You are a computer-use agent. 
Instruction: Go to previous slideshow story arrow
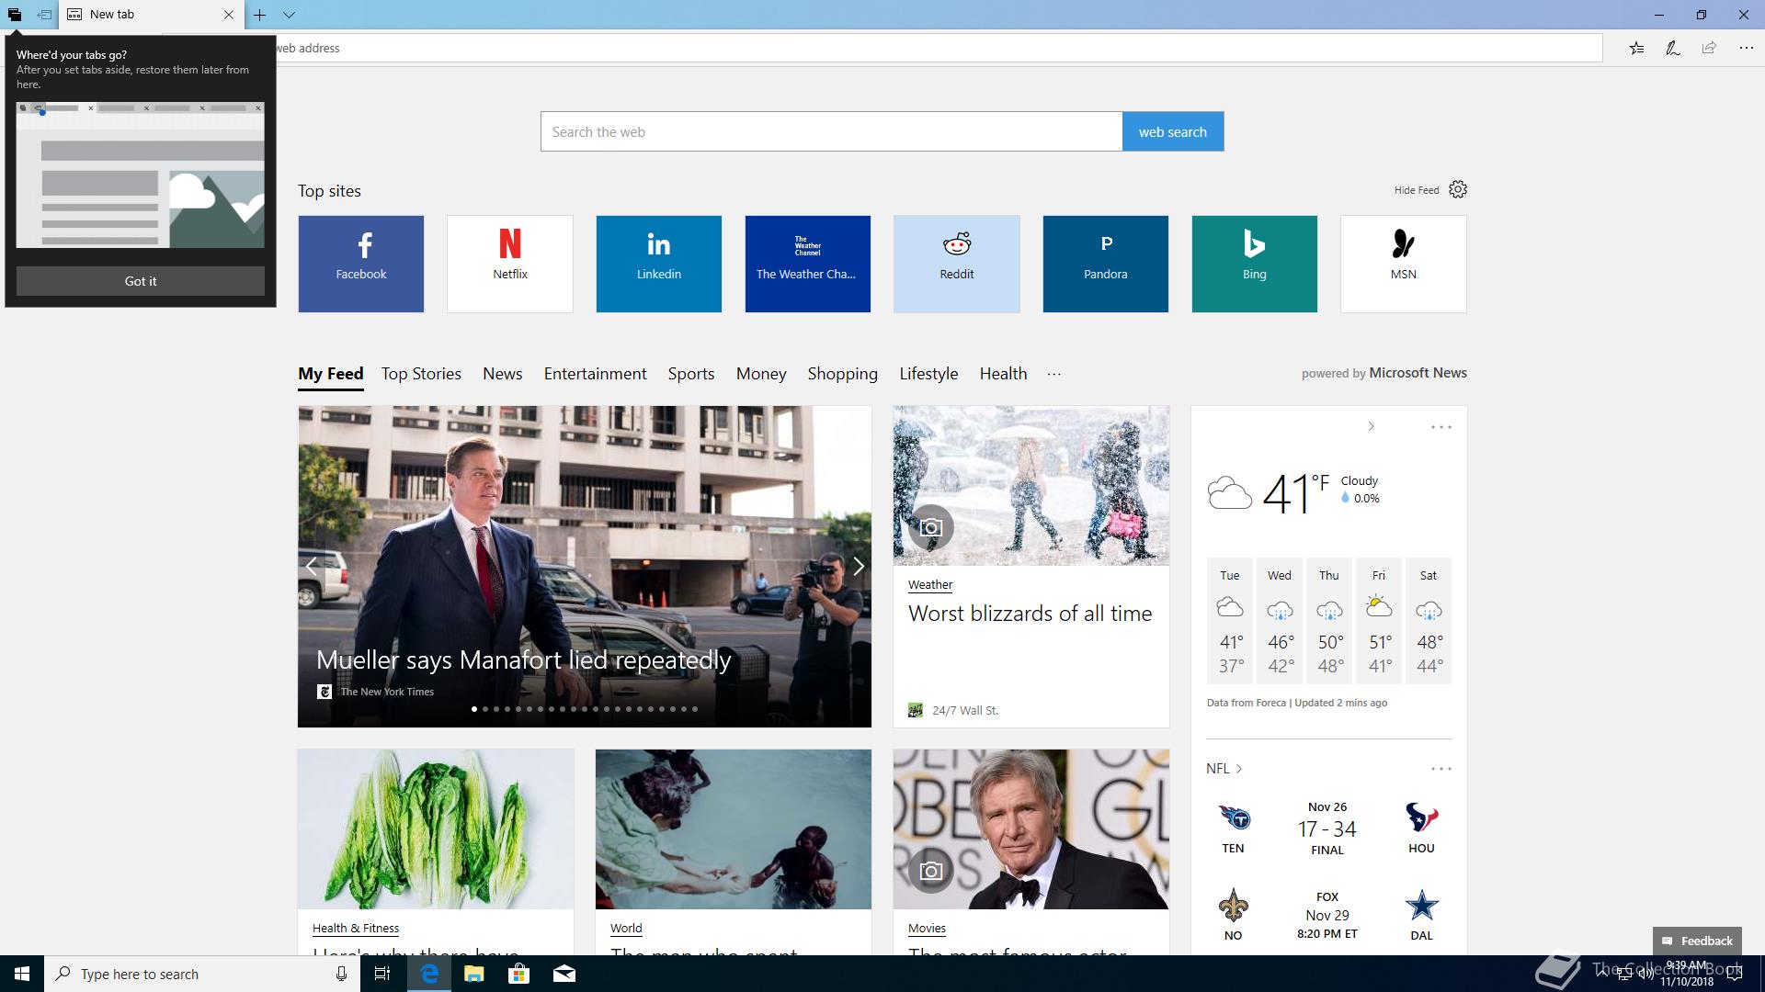(x=312, y=566)
